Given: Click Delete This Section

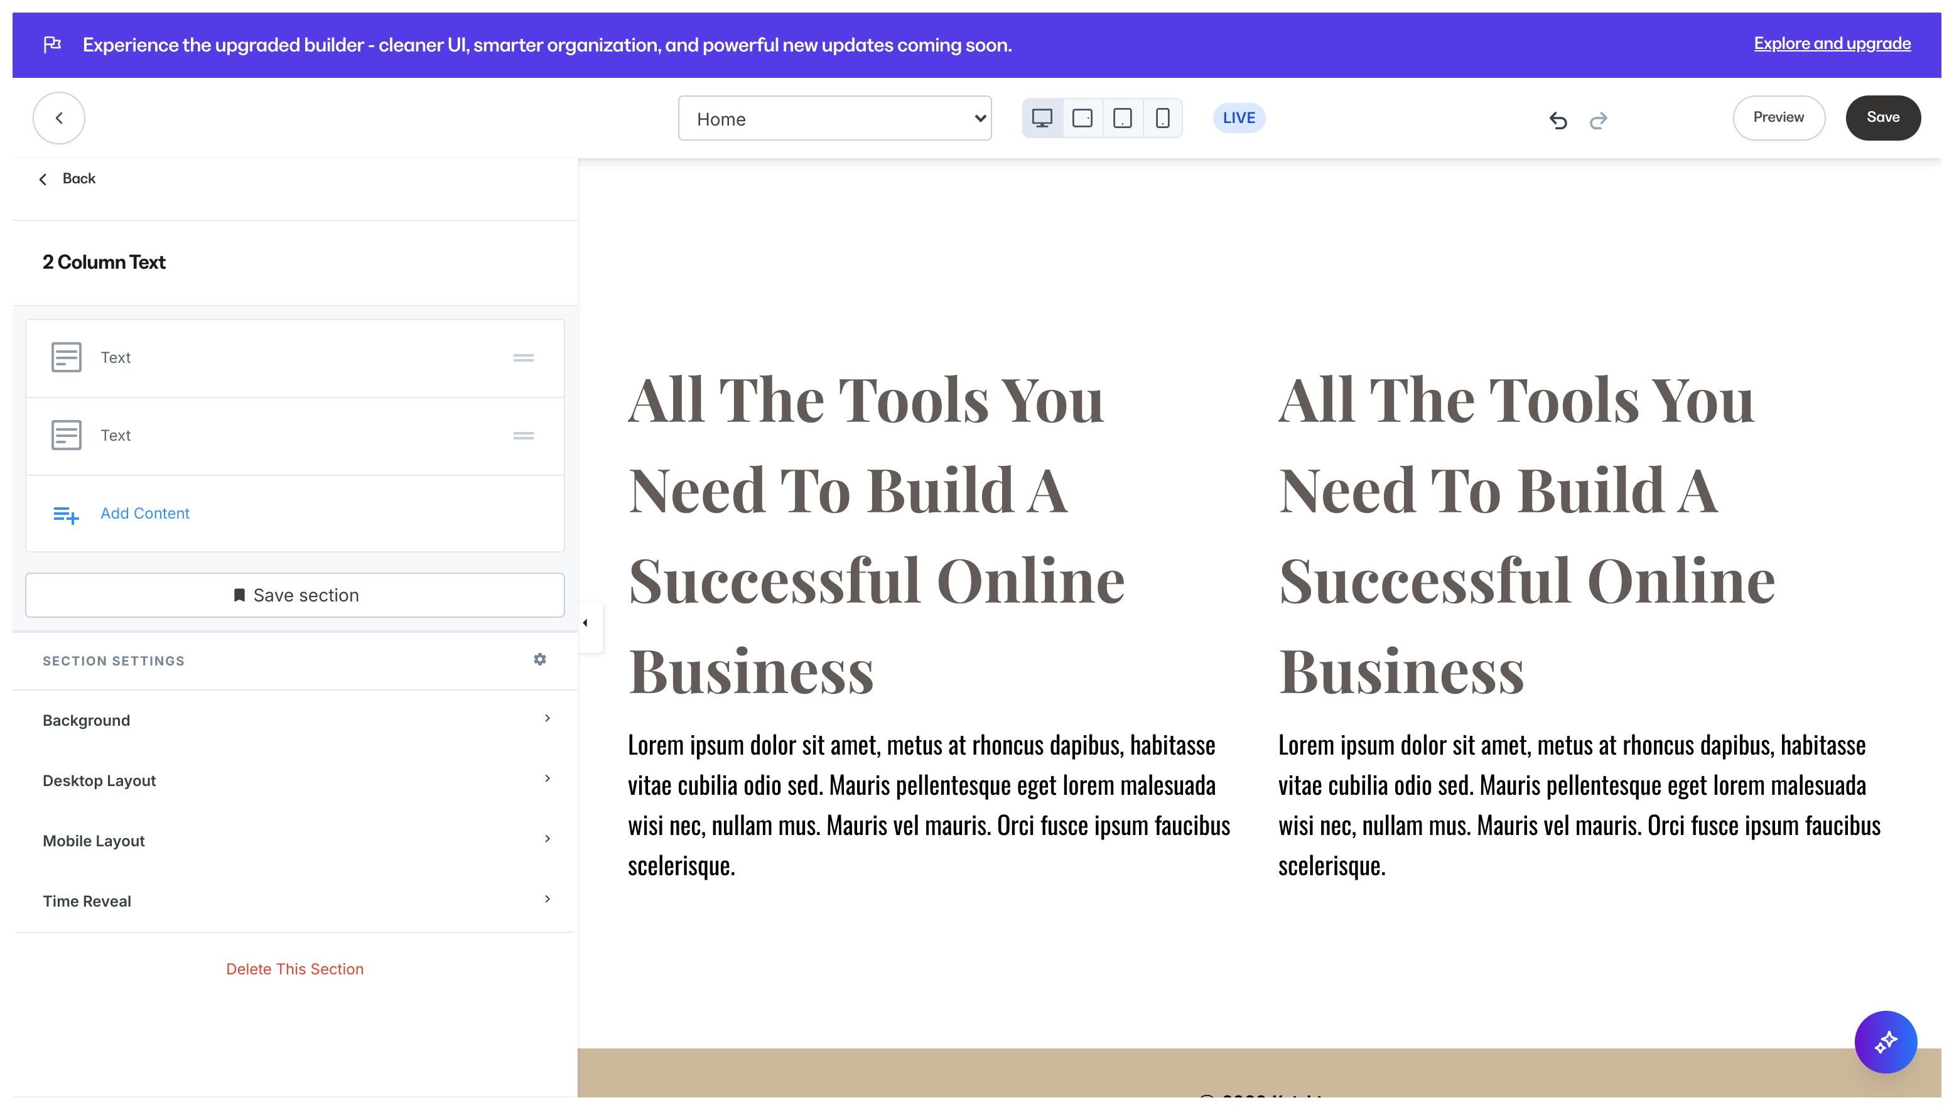Looking at the screenshot, I should click(295, 968).
